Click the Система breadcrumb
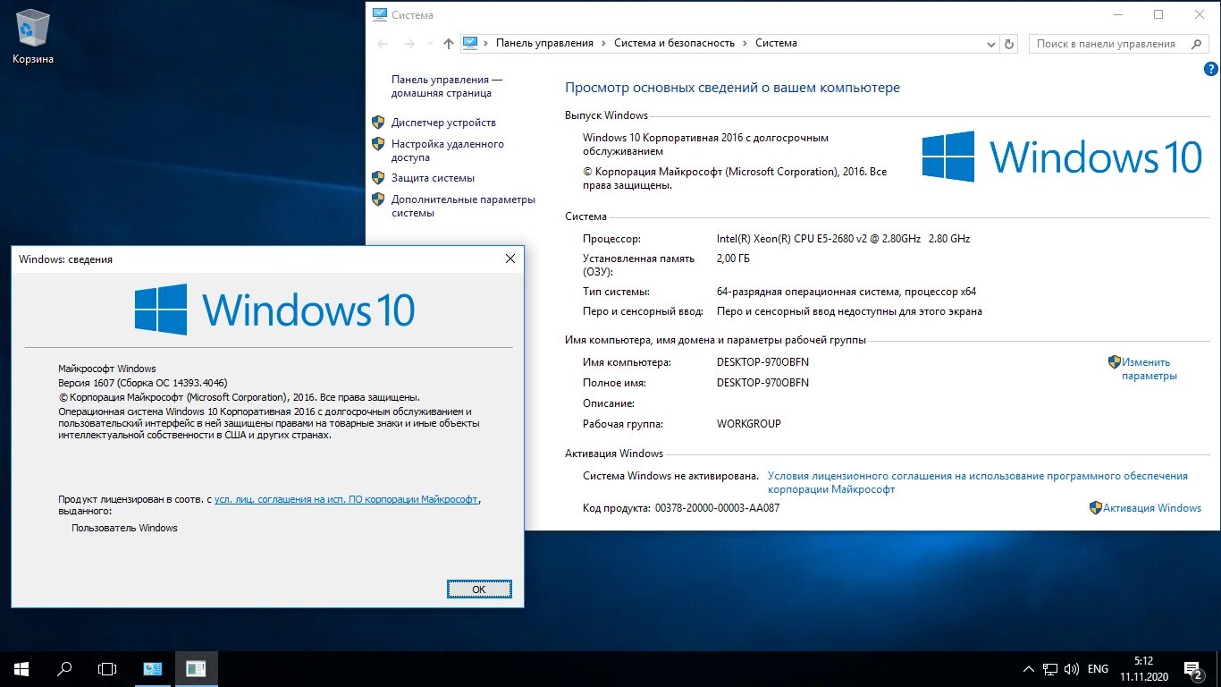1221x687 pixels. 776,43
